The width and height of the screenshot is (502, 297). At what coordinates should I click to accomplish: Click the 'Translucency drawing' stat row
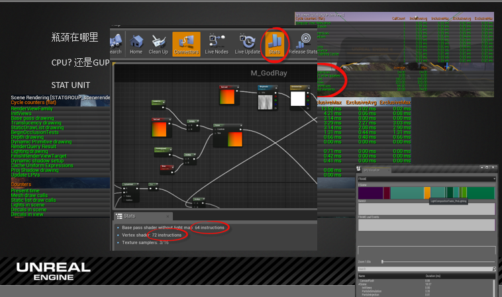coord(36,123)
